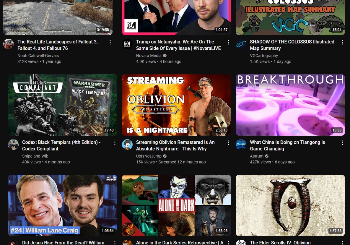Click the 1:01:37 duration badge
This screenshot has width=350, height=245.
(222, 30)
